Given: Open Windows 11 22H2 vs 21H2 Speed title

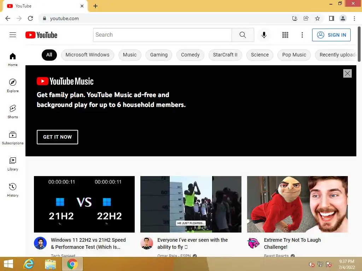Looking at the screenshot, I should (x=88, y=243).
